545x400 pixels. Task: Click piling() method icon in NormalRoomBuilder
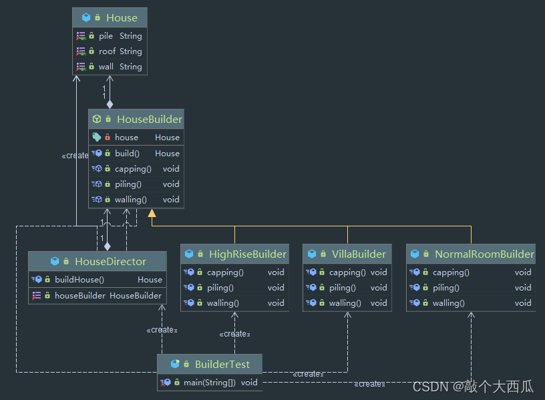point(415,287)
